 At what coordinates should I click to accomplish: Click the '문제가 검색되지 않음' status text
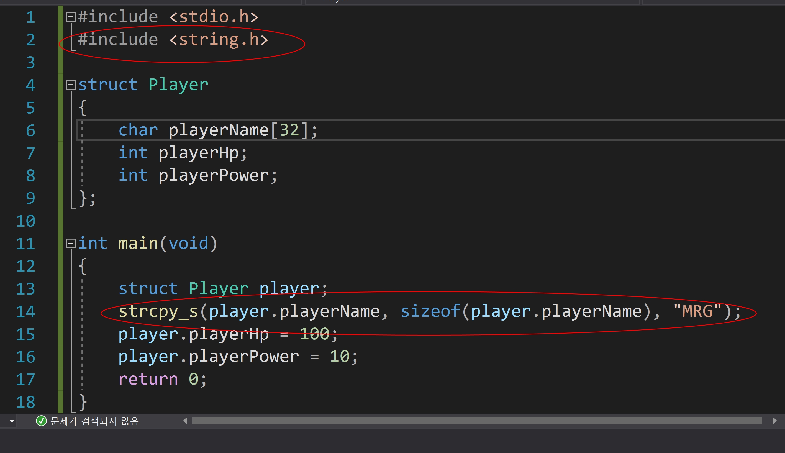coord(94,421)
